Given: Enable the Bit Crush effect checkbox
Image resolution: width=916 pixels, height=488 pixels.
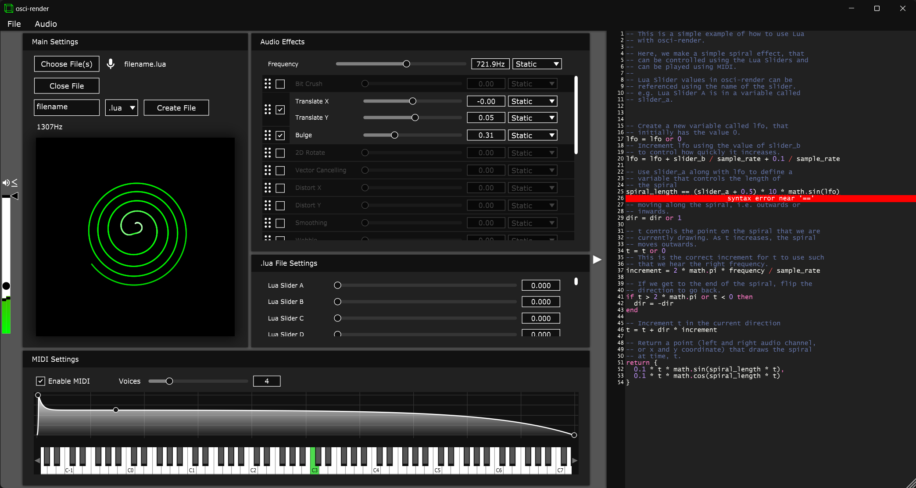Looking at the screenshot, I should tap(280, 84).
